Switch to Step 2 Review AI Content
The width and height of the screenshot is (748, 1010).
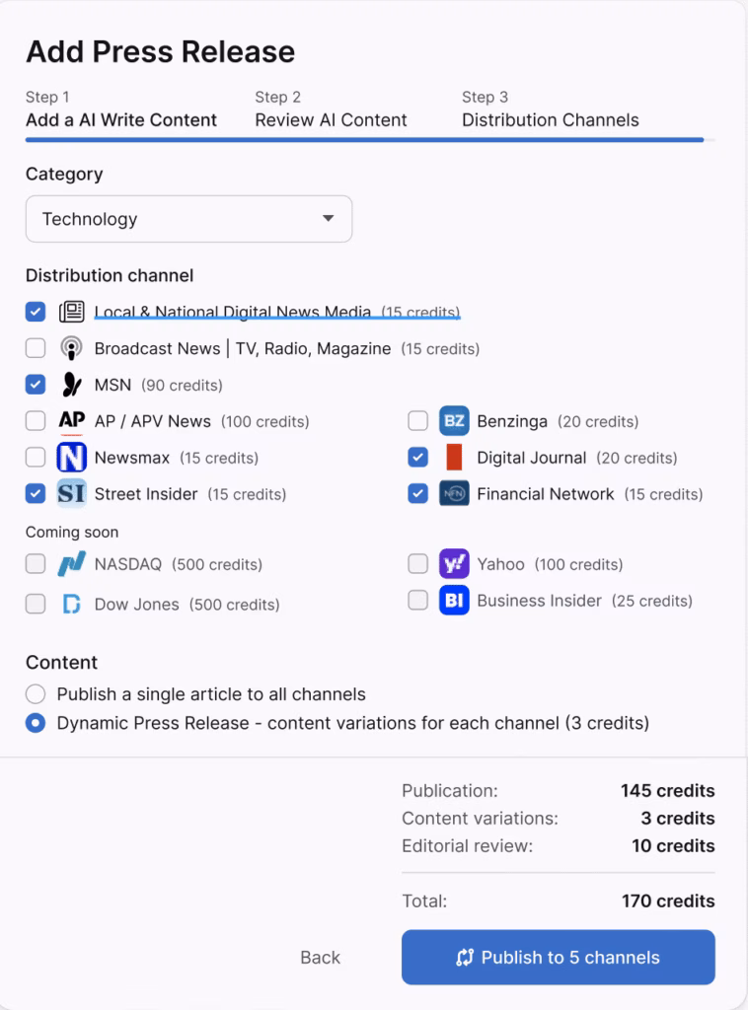point(331,119)
